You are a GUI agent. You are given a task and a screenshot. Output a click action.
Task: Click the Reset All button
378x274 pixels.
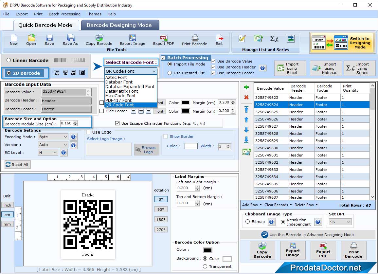click(x=17, y=164)
